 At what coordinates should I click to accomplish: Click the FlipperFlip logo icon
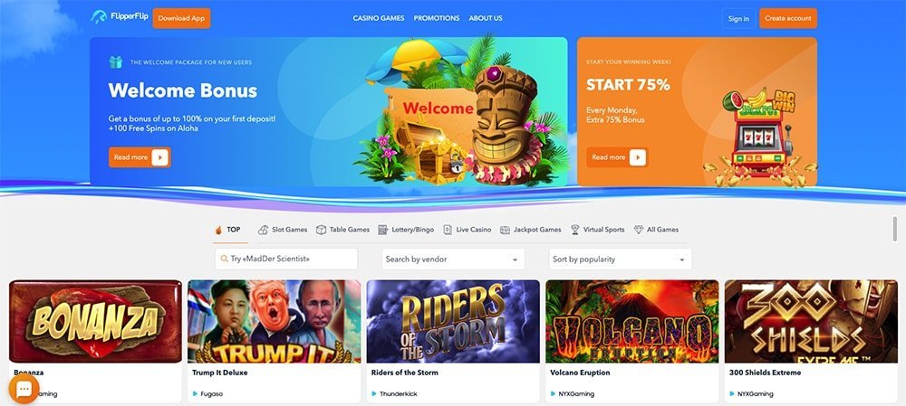point(99,17)
